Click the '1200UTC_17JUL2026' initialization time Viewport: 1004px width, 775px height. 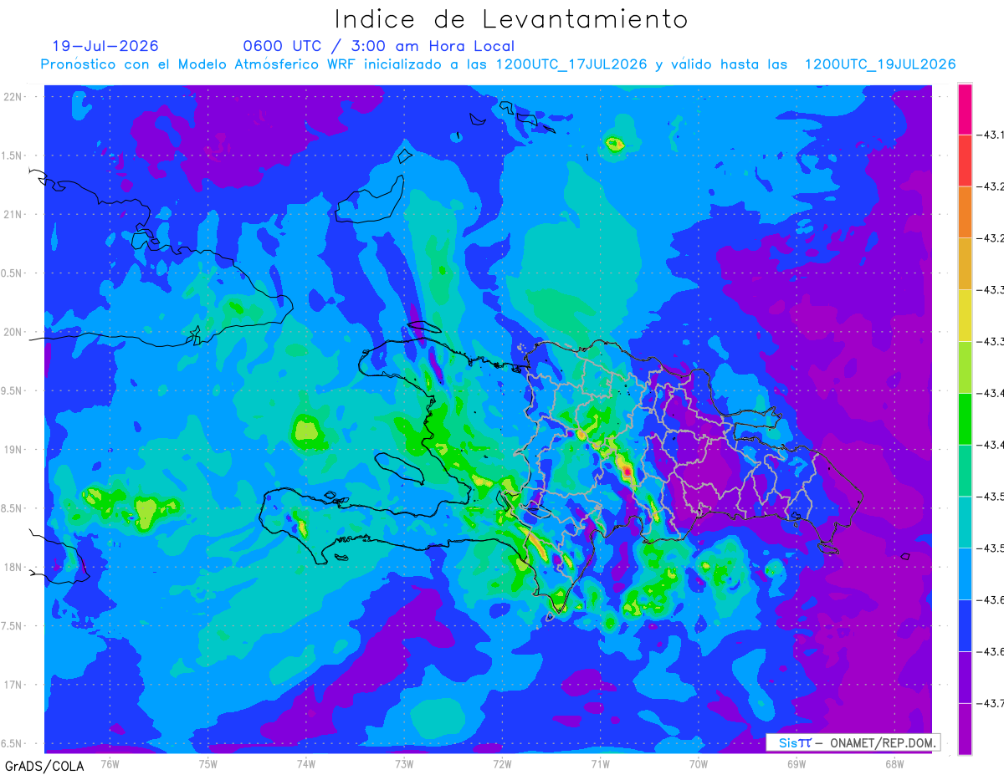(571, 64)
